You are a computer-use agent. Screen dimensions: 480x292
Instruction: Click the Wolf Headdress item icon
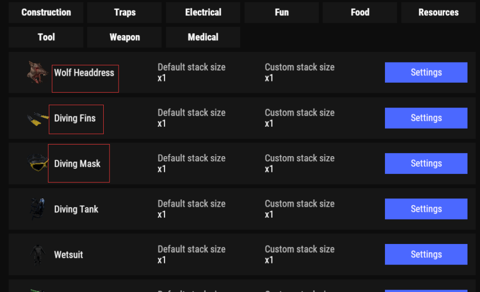[x=37, y=73]
